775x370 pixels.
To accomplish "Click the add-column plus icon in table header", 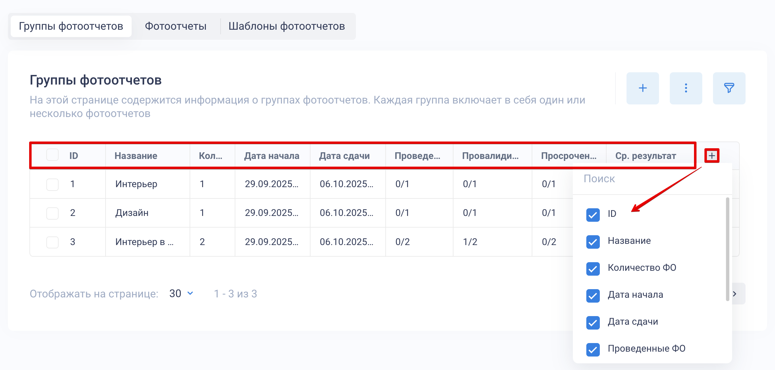I will pyautogui.click(x=712, y=156).
